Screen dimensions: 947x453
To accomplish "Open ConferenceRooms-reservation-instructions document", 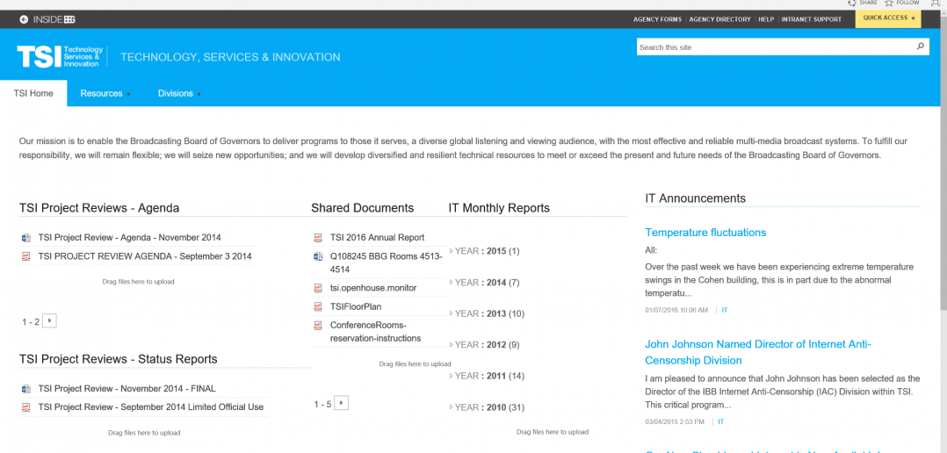I will [x=376, y=332].
